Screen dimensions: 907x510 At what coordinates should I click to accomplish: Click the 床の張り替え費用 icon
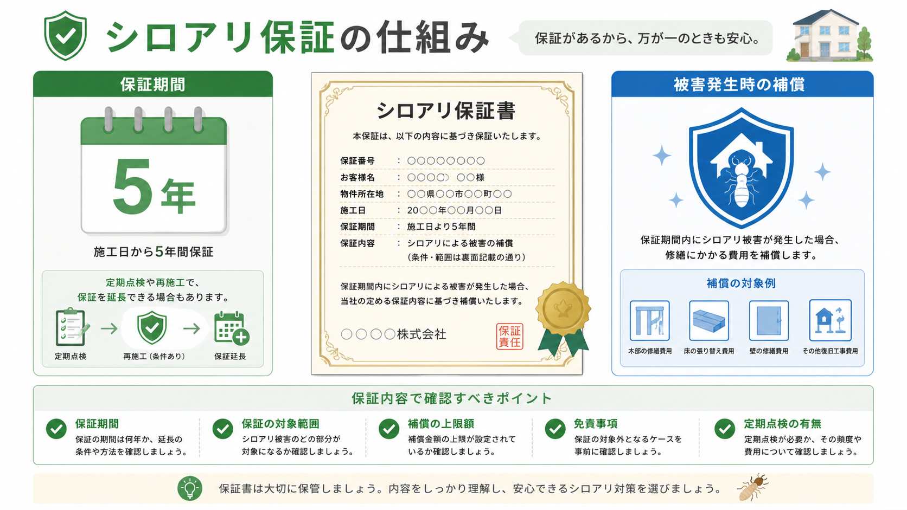[x=709, y=320]
